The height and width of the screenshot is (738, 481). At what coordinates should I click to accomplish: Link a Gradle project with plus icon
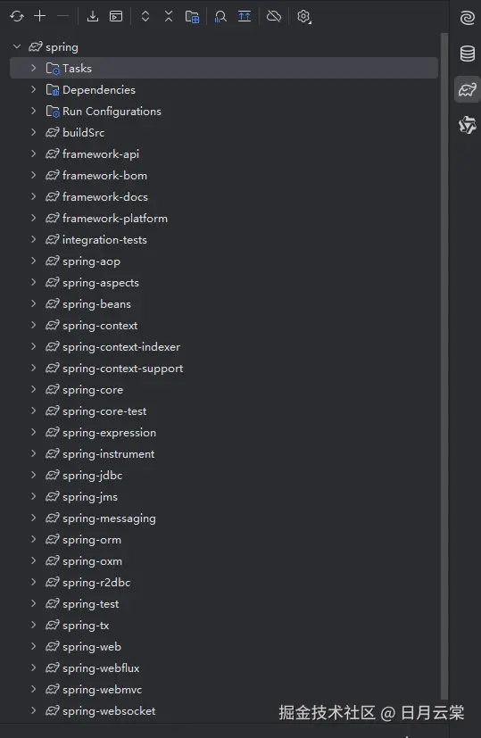click(x=40, y=16)
